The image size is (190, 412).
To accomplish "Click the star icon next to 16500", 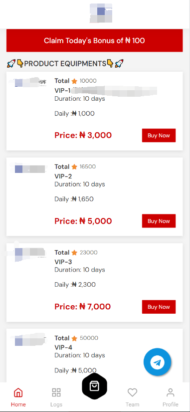I will pyautogui.click(x=74, y=166).
